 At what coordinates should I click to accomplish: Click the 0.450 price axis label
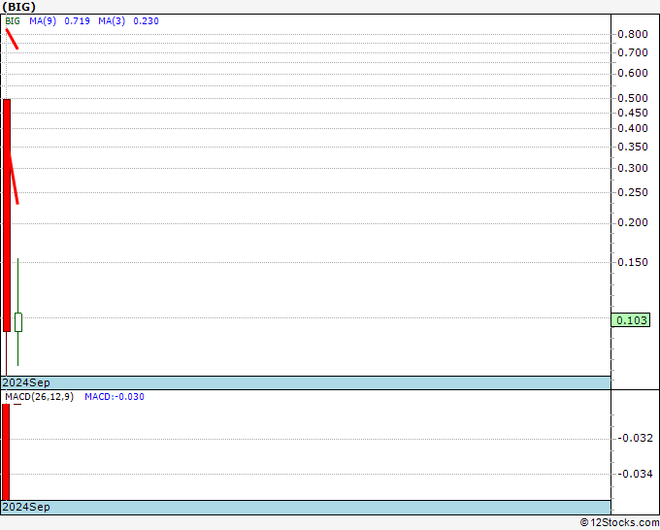point(633,113)
